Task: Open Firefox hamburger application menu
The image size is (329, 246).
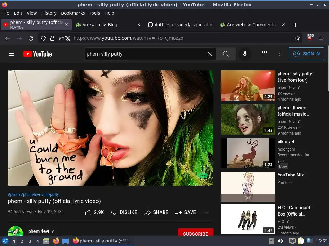Action: click(x=321, y=38)
